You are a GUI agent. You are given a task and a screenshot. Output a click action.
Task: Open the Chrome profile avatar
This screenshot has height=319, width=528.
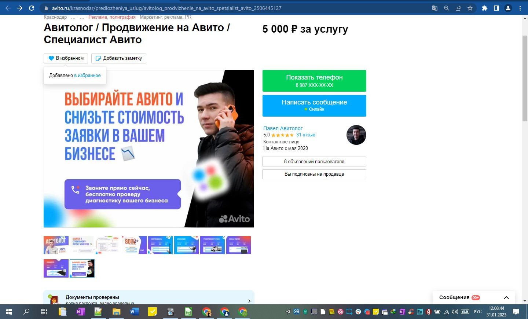click(x=508, y=8)
